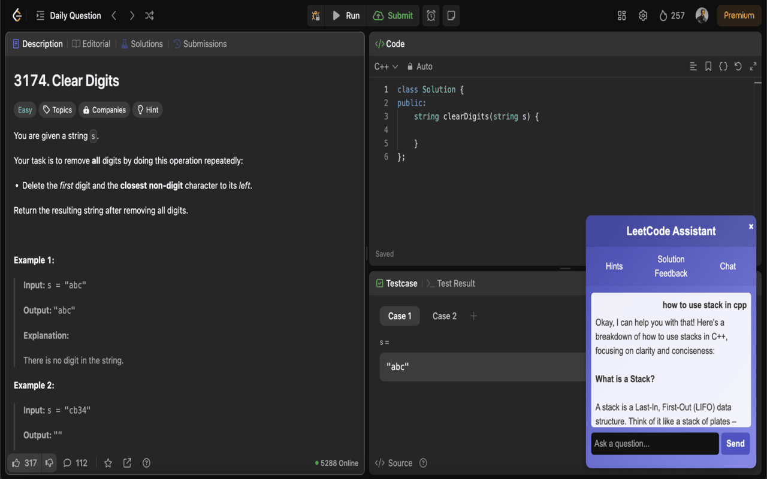The height and width of the screenshot is (479, 767).
Task: Toggle thumbs-down on the problem
Action: click(x=49, y=462)
